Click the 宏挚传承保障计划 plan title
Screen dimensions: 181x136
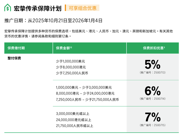pyautogui.click(x=37, y=8)
